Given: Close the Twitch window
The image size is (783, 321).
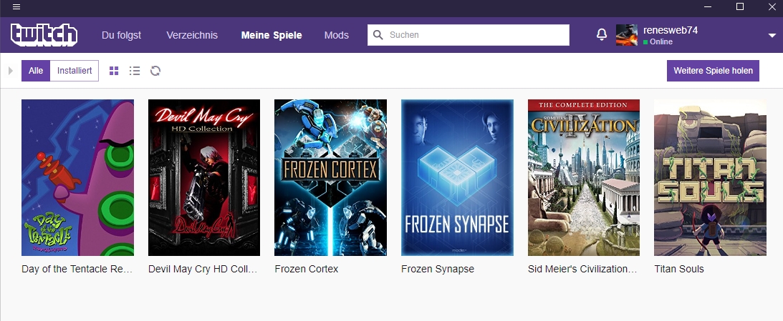Looking at the screenshot, I should coord(772,7).
